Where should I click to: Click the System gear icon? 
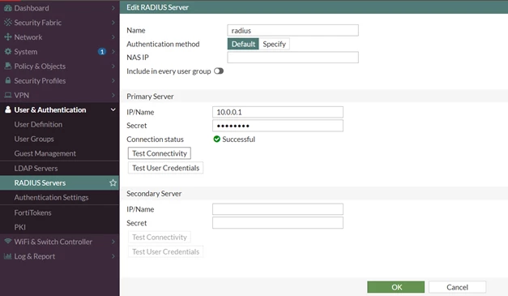[8, 52]
